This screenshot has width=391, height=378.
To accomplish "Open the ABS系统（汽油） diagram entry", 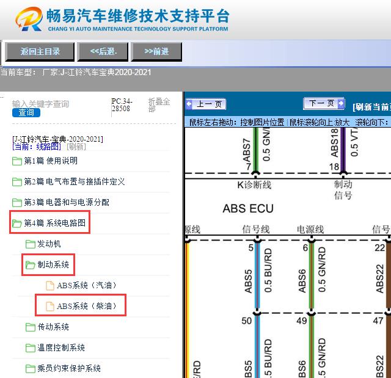I will 87,285.
